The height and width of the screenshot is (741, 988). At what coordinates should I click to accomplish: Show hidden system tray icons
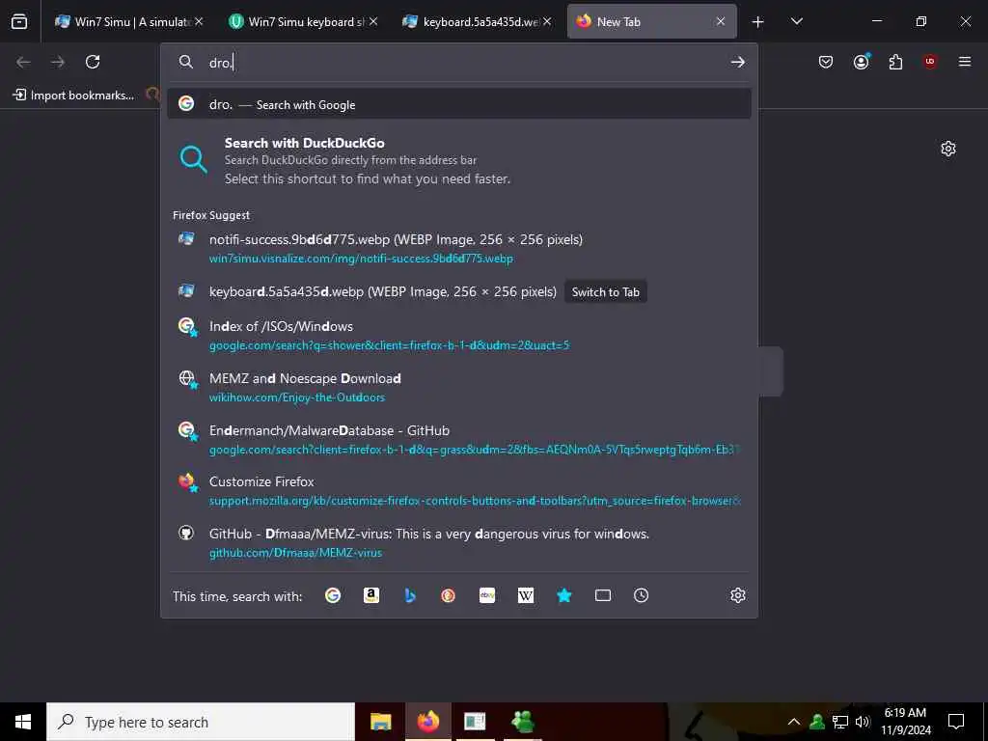tap(794, 722)
